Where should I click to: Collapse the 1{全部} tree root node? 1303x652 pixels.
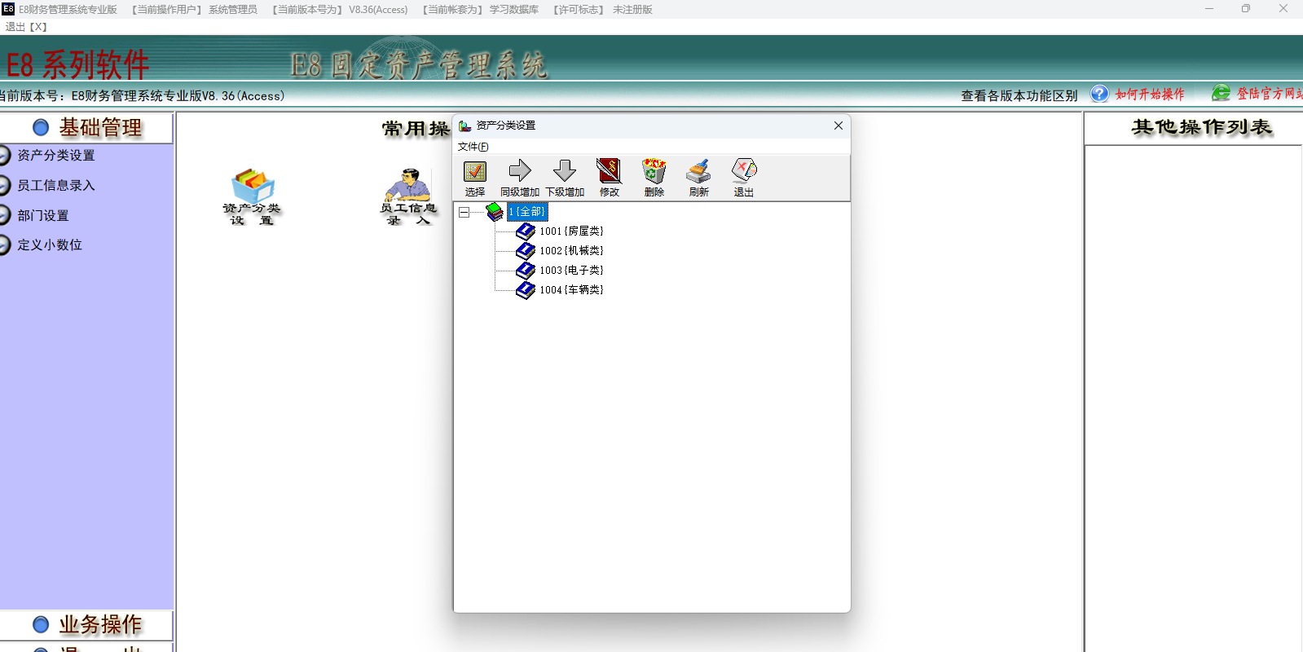pos(464,212)
